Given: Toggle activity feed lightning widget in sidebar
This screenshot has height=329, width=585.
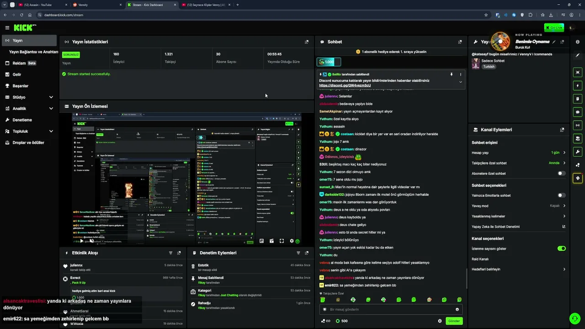Looking at the screenshot, I should pyautogui.click(x=578, y=85).
